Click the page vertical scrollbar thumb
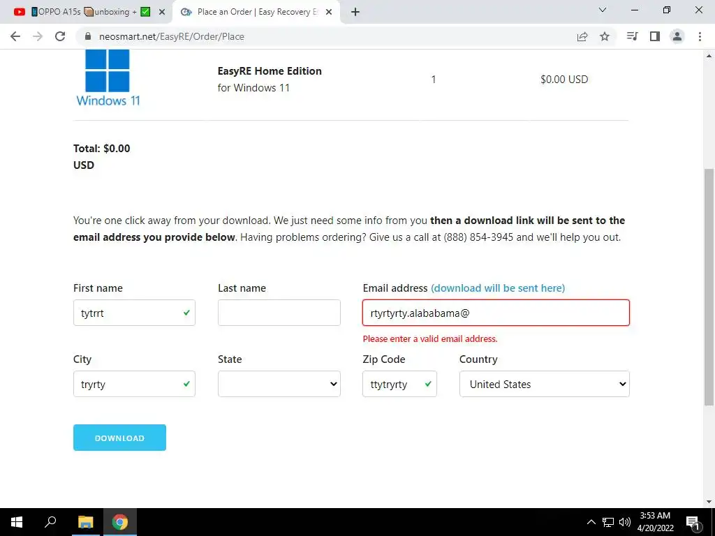The width and height of the screenshot is (715, 536). pos(709,287)
